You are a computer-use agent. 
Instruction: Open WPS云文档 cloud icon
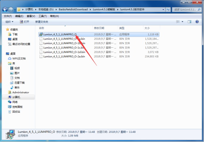coord(10,58)
